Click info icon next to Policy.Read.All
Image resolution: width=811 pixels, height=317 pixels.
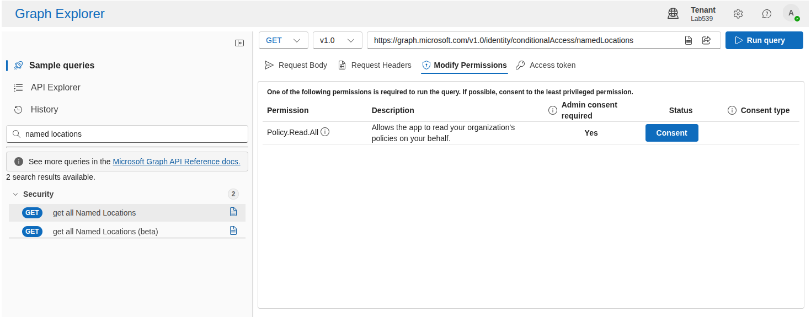tap(326, 132)
